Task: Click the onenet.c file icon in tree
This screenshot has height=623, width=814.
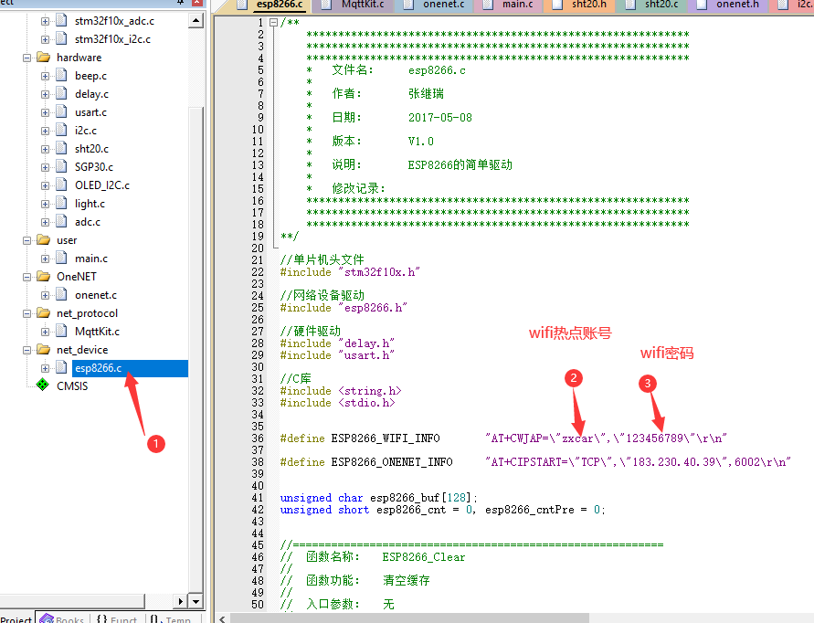Action: tap(61, 294)
